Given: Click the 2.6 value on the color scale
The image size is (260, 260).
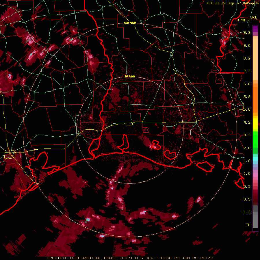Looking at the screenshot, I should (x=247, y=148).
